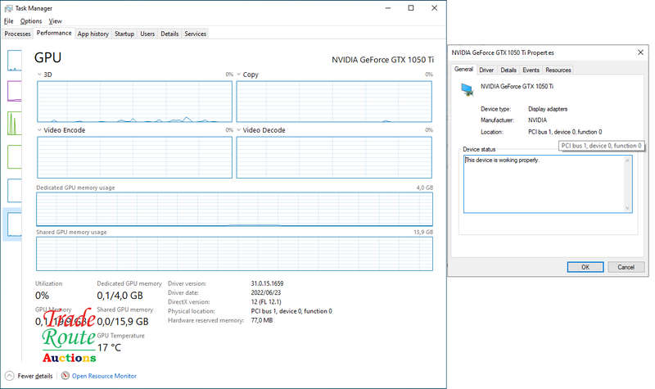Click the OK button in Properties dialog
Viewport: 655px width, 389px height.
585,267
